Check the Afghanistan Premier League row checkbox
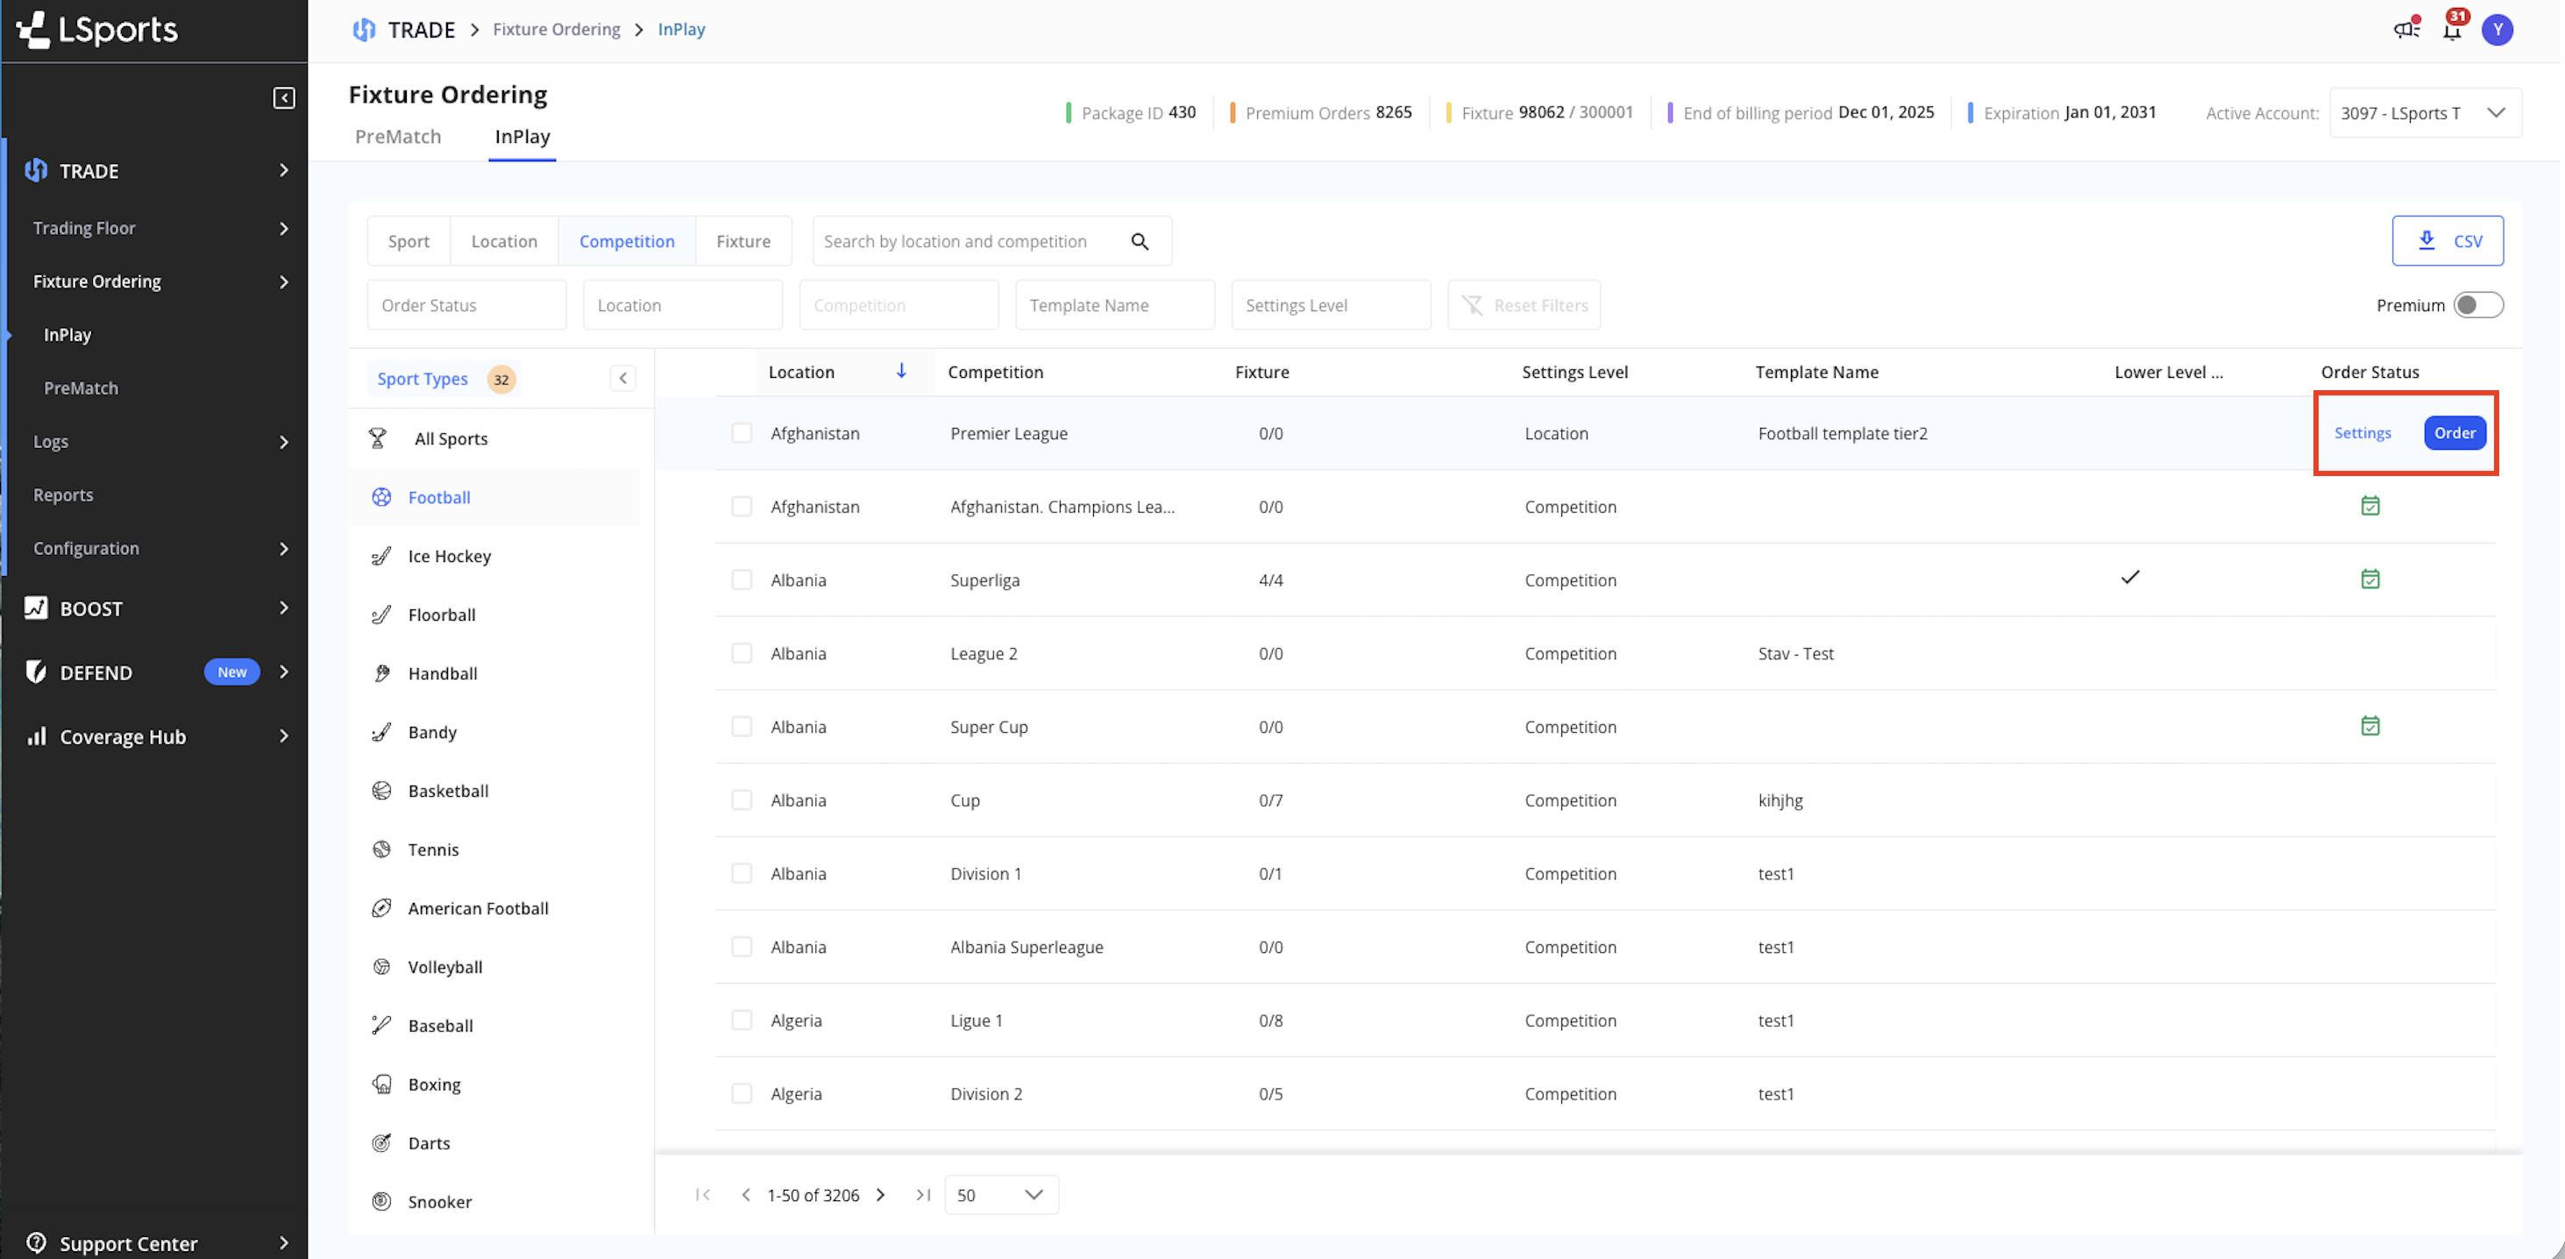This screenshot has width=2565, height=1259. tap(742, 432)
